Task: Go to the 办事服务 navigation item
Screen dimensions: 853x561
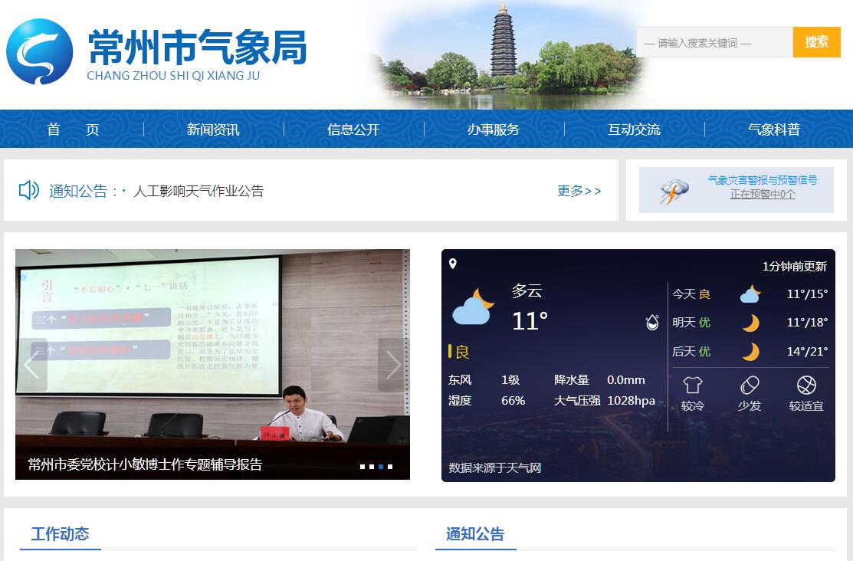Action: coord(494,130)
